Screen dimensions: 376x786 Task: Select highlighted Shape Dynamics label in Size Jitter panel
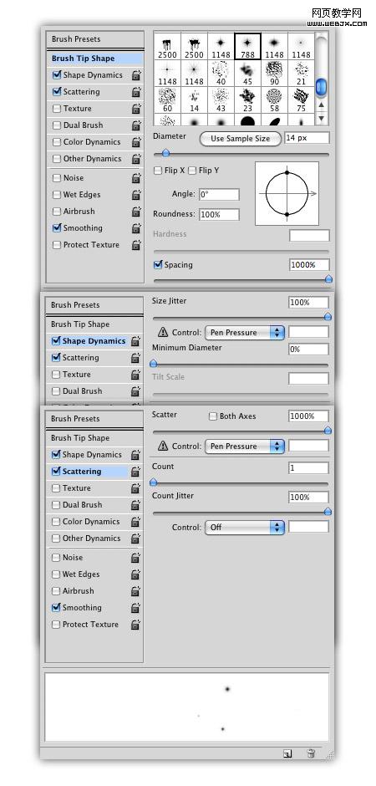pyautogui.click(x=94, y=341)
